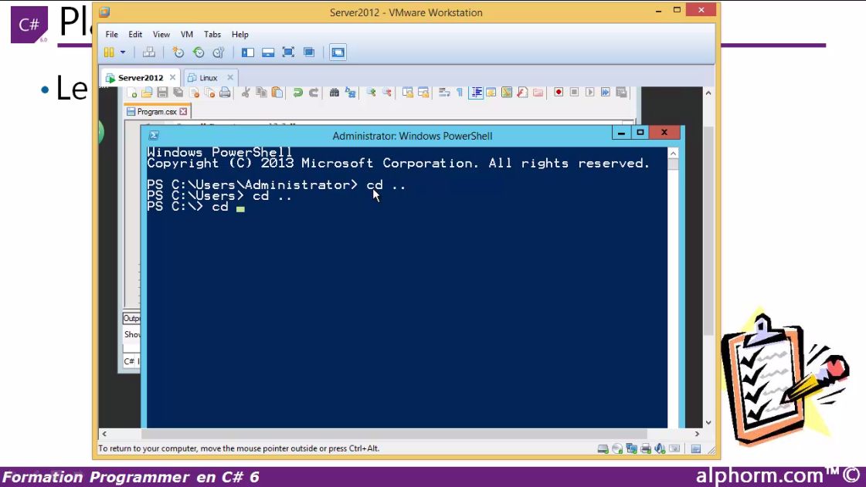866x487 pixels.
Task: Open the VM menu
Action: [x=187, y=34]
